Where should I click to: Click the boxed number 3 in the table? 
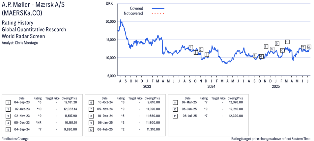pos(8,116)
